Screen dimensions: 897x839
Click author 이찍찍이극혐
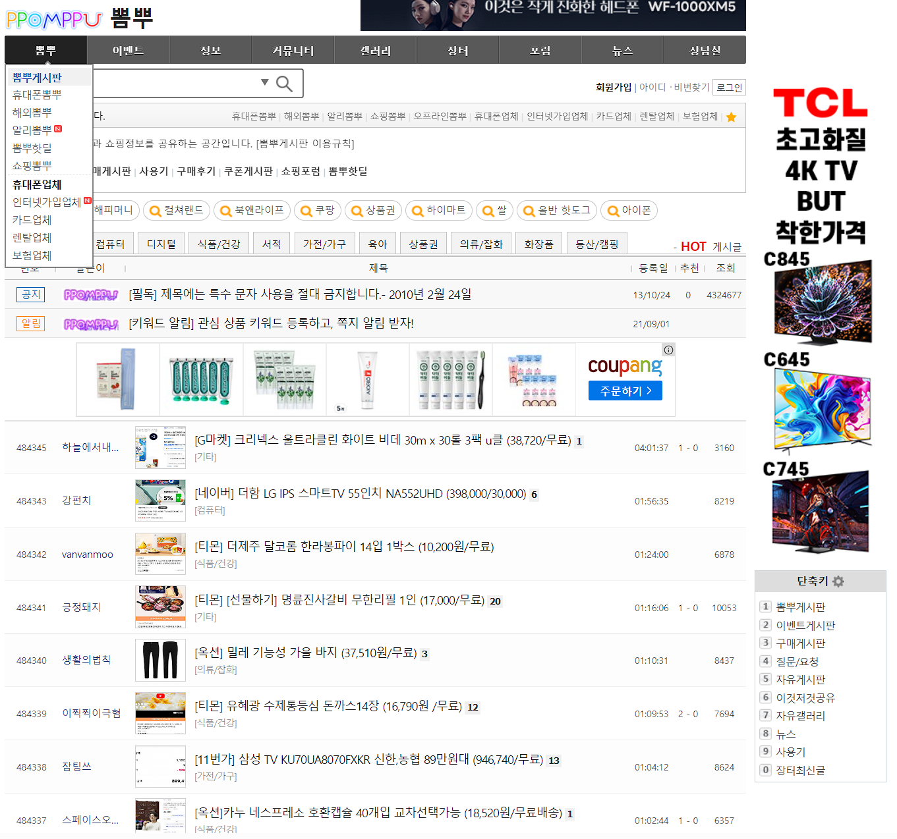[x=92, y=713]
